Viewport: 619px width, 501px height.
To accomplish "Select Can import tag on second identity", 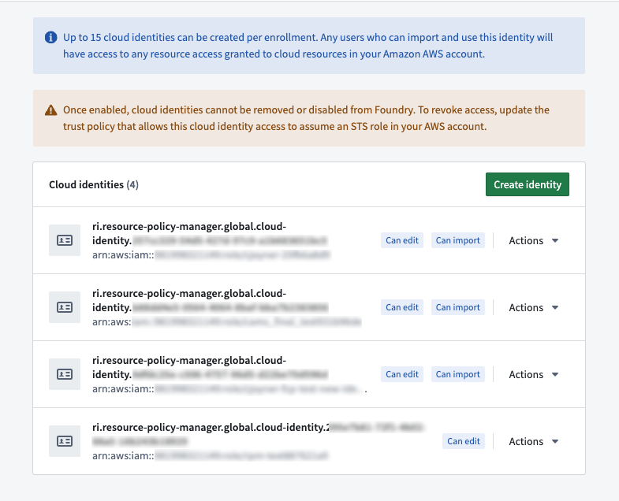I will [x=458, y=307].
